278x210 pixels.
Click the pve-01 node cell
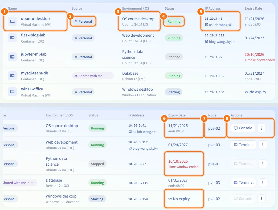click(x=214, y=164)
